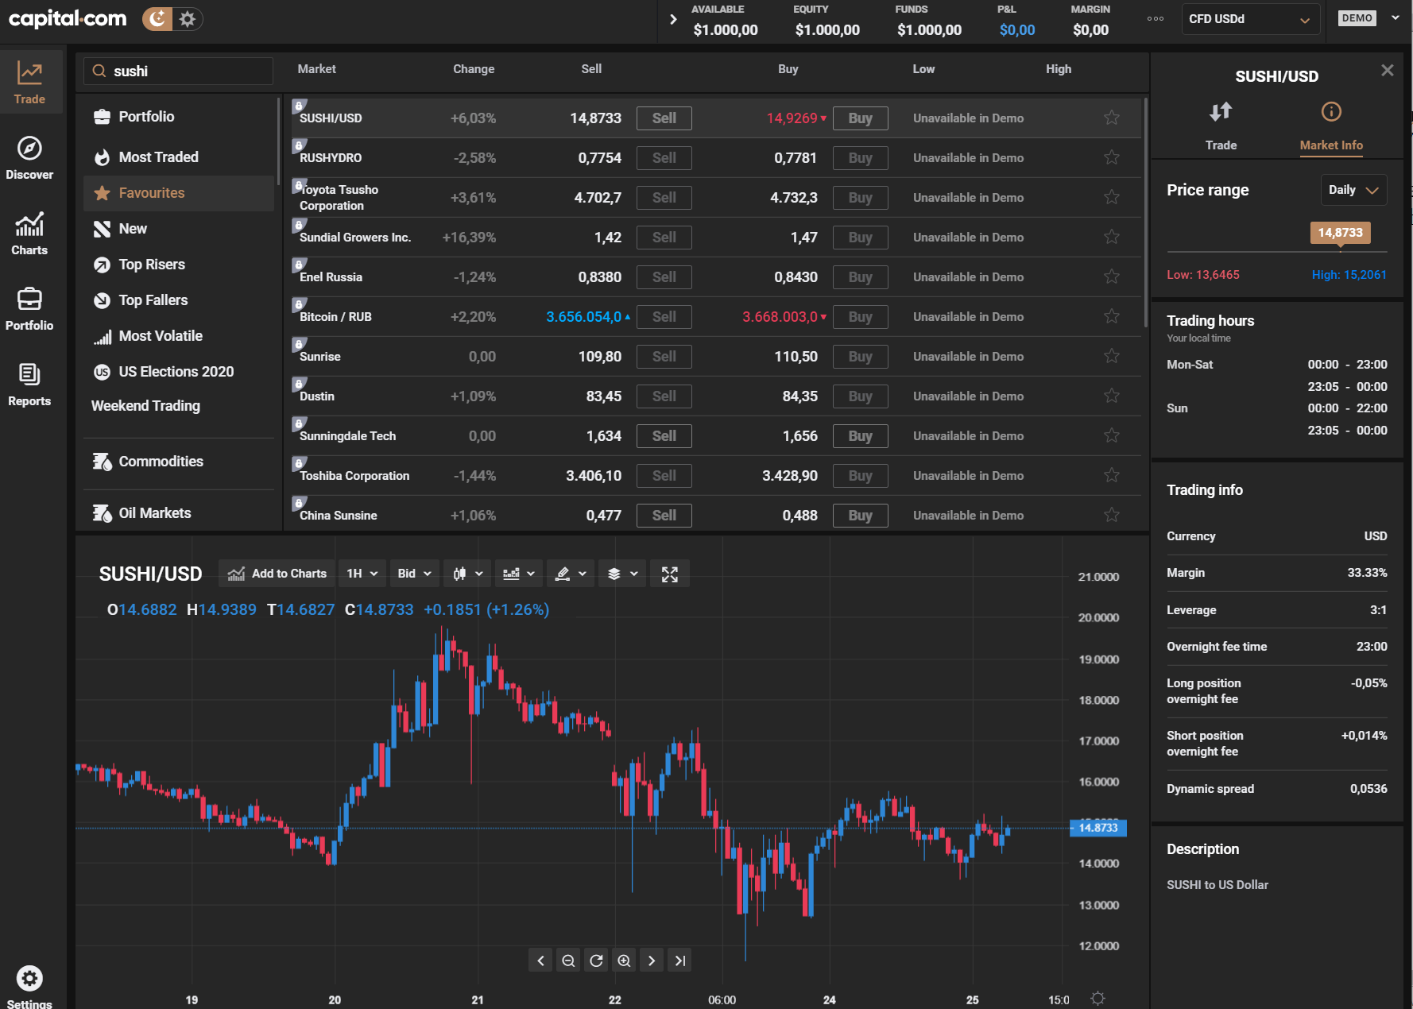Open the 1H timeframe dropdown
The height and width of the screenshot is (1009, 1413).
(x=362, y=574)
